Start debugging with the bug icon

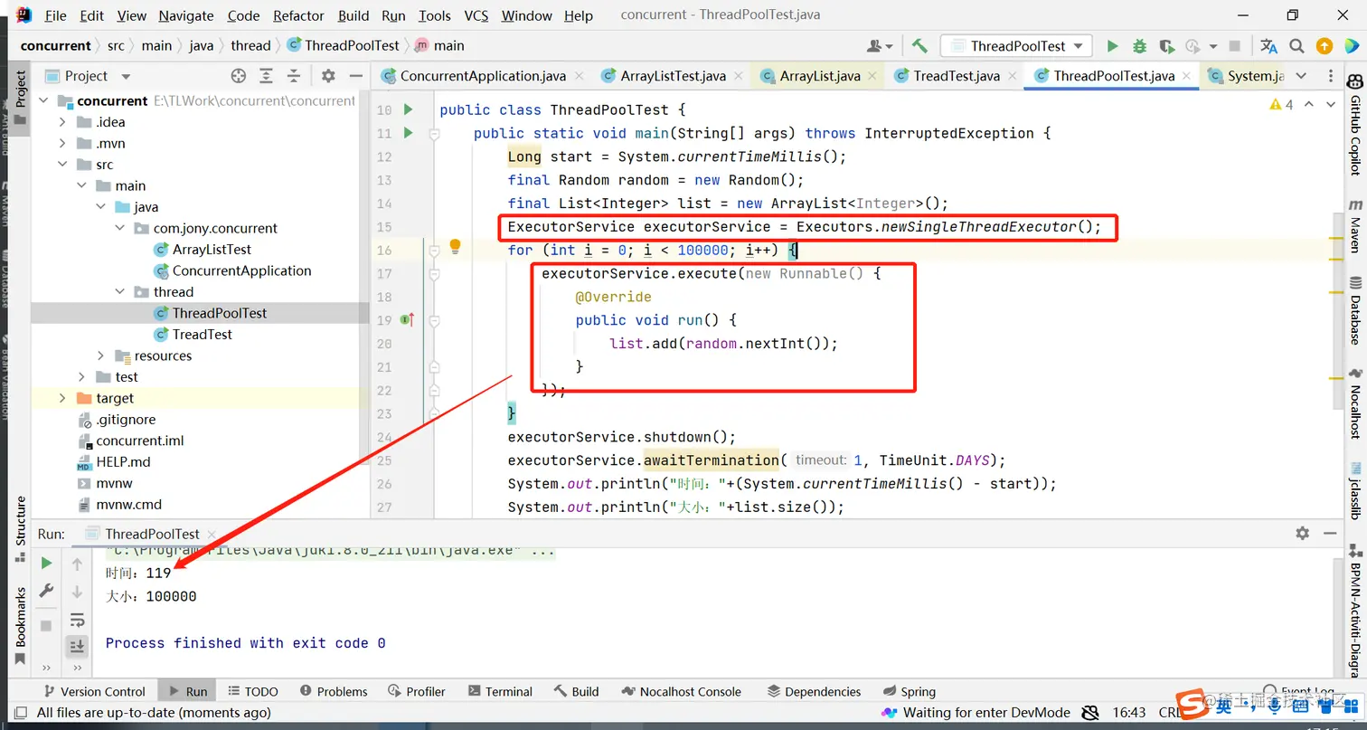click(1140, 46)
